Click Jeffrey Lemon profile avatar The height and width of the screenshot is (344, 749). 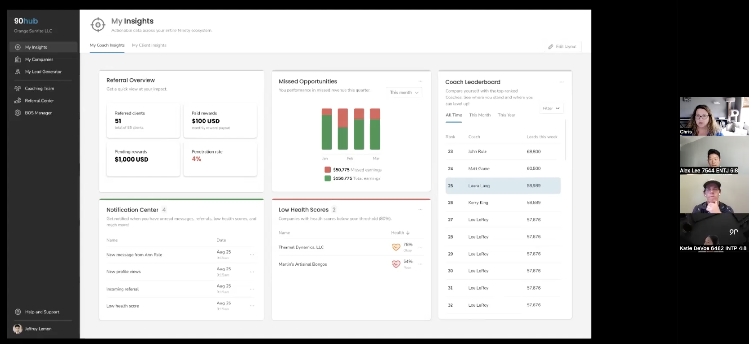tap(18, 329)
